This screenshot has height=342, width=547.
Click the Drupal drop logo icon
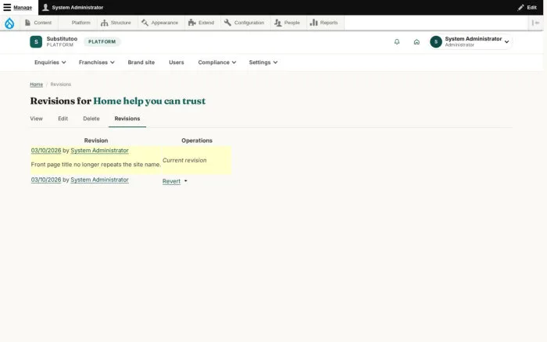click(x=9, y=23)
